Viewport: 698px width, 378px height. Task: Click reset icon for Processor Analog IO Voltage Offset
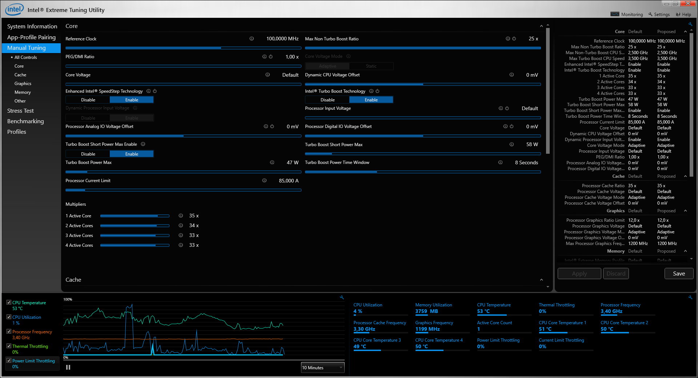click(x=272, y=126)
